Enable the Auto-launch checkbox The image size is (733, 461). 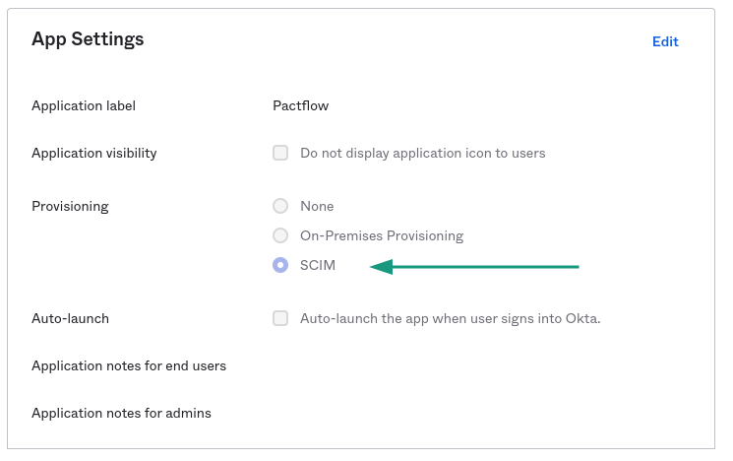[280, 318]
